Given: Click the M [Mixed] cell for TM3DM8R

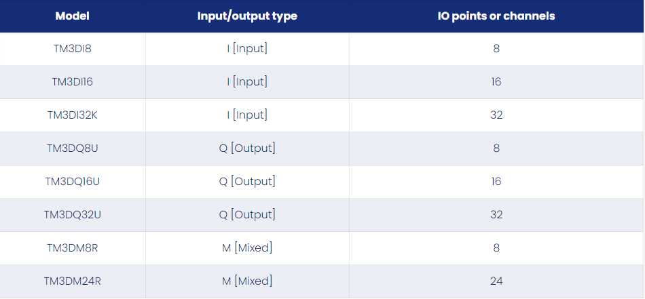Looking at the screenshot, I should pos(247,248).
